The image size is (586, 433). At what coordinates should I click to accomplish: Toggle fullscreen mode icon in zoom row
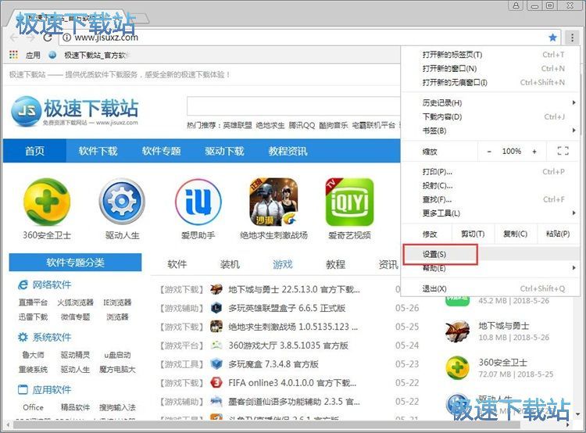click(x=563, y=151)
